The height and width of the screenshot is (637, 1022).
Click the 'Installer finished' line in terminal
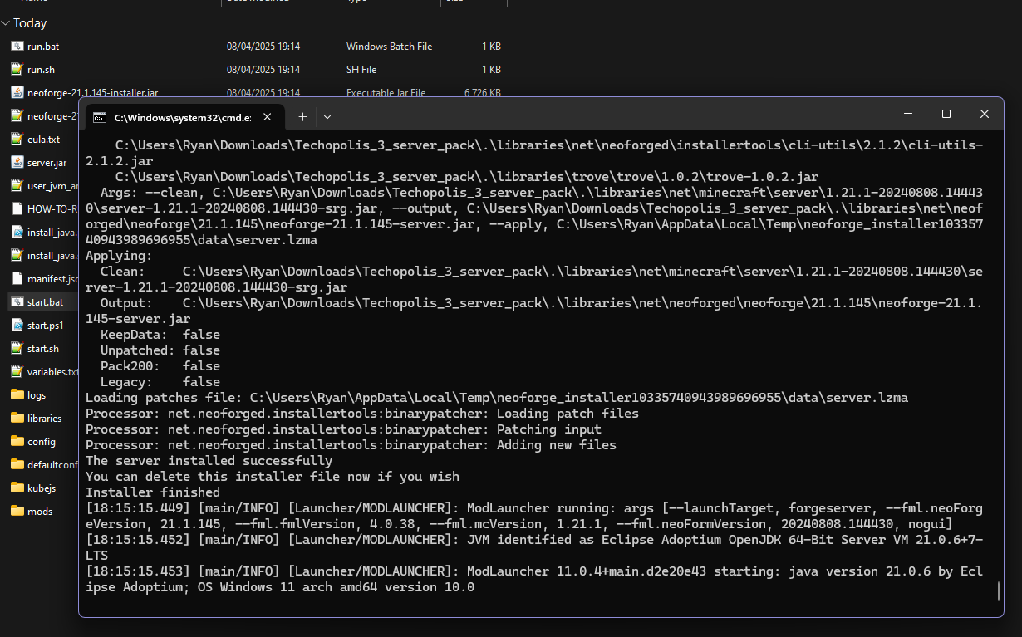pyautogui.click(x=152, y=492)
